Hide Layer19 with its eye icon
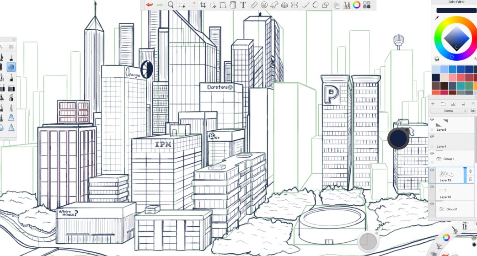Screen dimensions: 477x256 pos(432,170)
